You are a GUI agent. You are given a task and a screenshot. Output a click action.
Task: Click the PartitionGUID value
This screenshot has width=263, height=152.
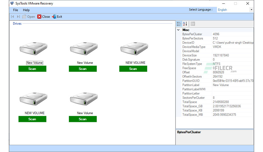(x=233, y=81)
